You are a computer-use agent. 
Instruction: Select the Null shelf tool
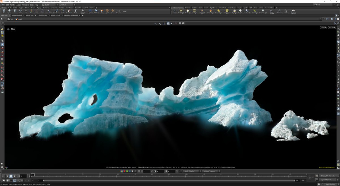(x=31, y=11)
